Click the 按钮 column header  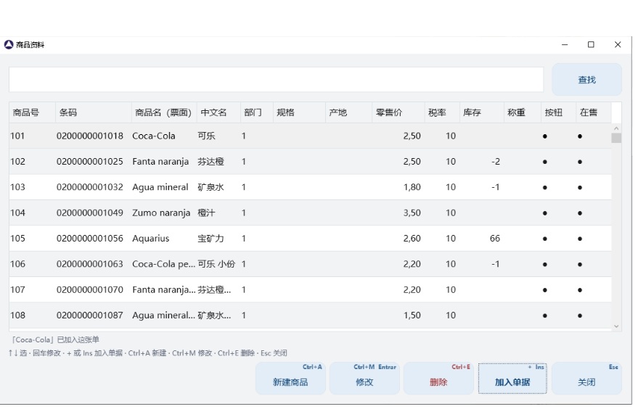tap(559, 112)
